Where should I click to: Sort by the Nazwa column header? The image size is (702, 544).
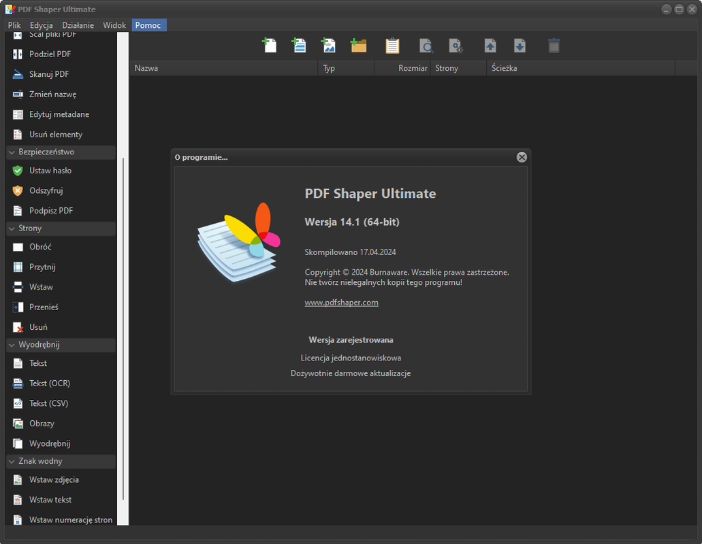point(223,68)
